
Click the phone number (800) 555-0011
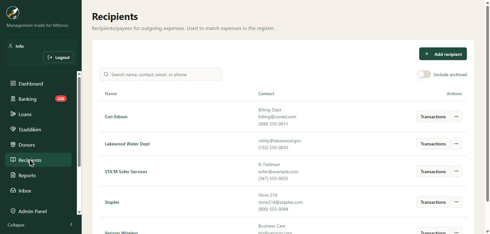(273, 124)
